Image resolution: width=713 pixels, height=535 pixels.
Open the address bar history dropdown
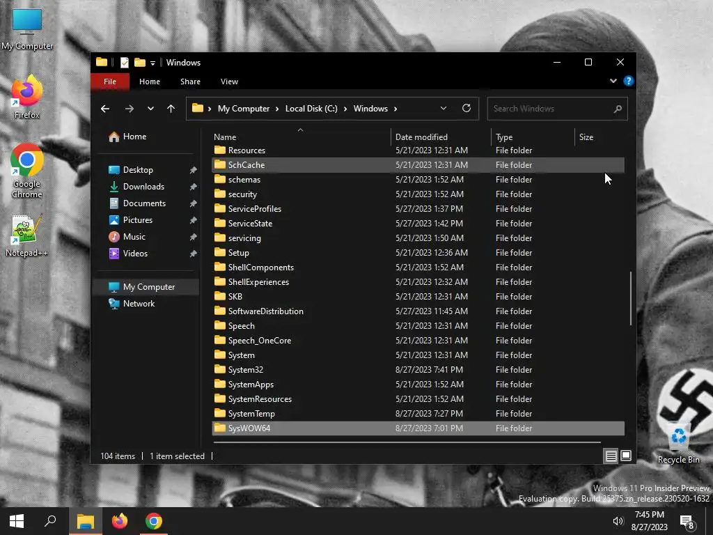(x=444, y=108)
